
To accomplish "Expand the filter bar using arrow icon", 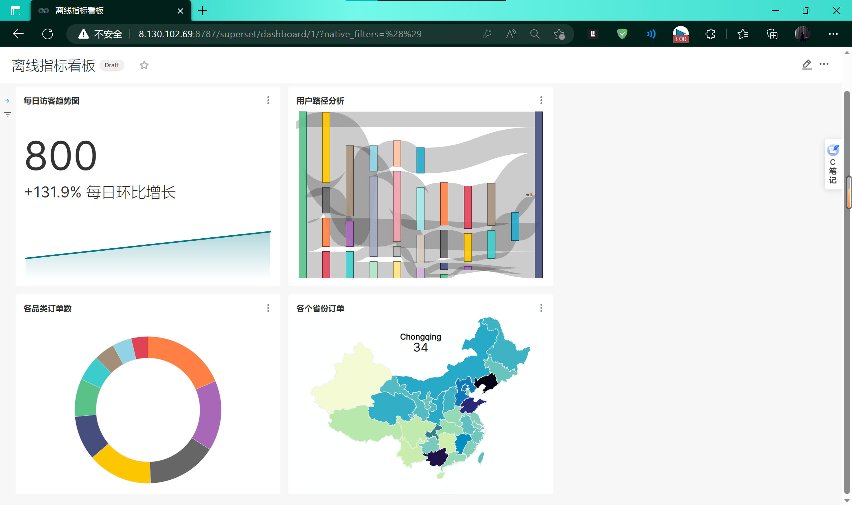I will (7, 101).
